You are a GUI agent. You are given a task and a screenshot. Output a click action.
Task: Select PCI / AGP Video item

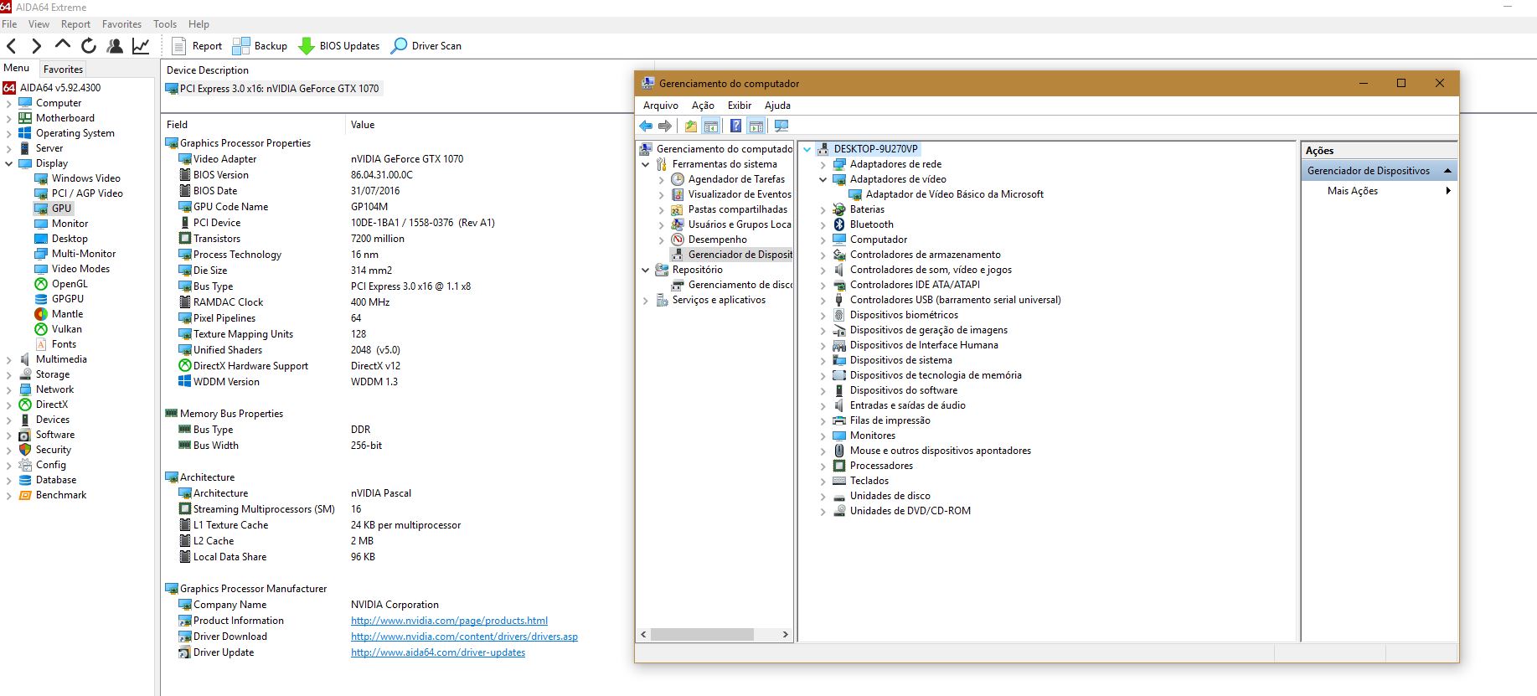pyautogui.click(x=87, y=193)
